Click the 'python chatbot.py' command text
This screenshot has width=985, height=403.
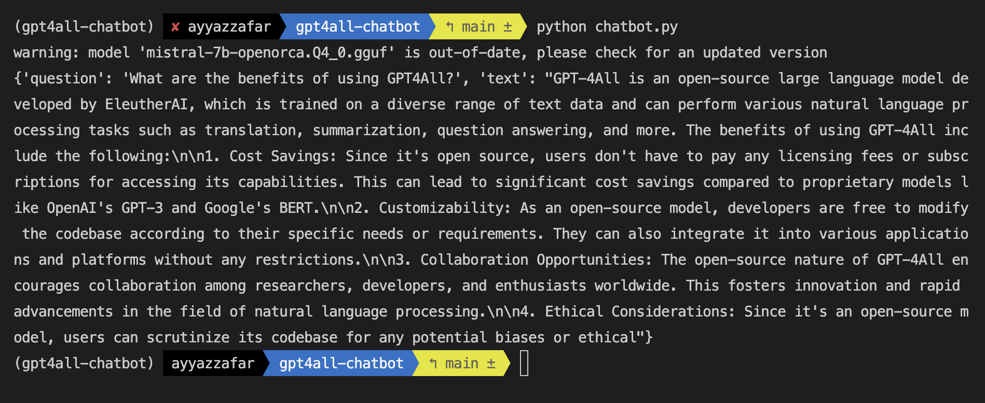pos(607,27)
